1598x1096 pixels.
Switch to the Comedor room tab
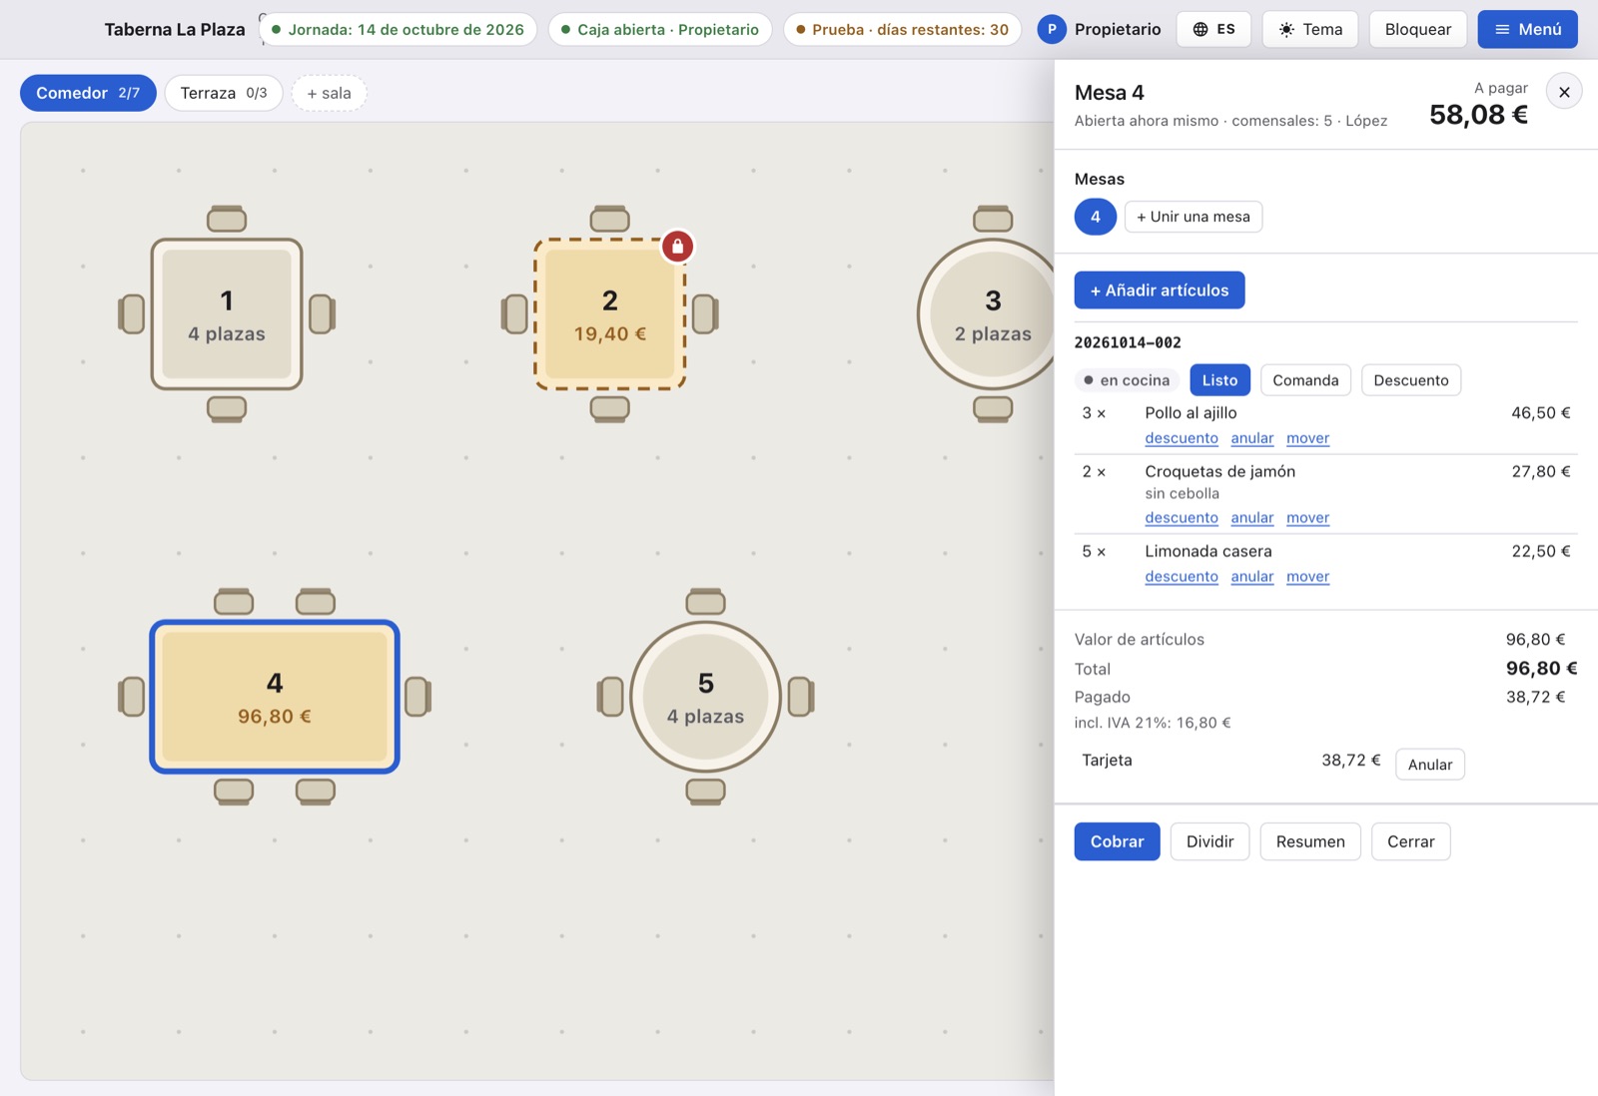(88, 93)
